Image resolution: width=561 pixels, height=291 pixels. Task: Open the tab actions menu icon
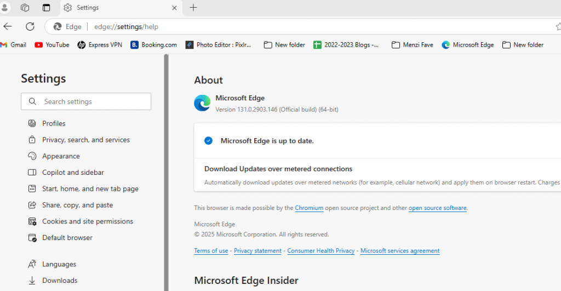(46, 8)
